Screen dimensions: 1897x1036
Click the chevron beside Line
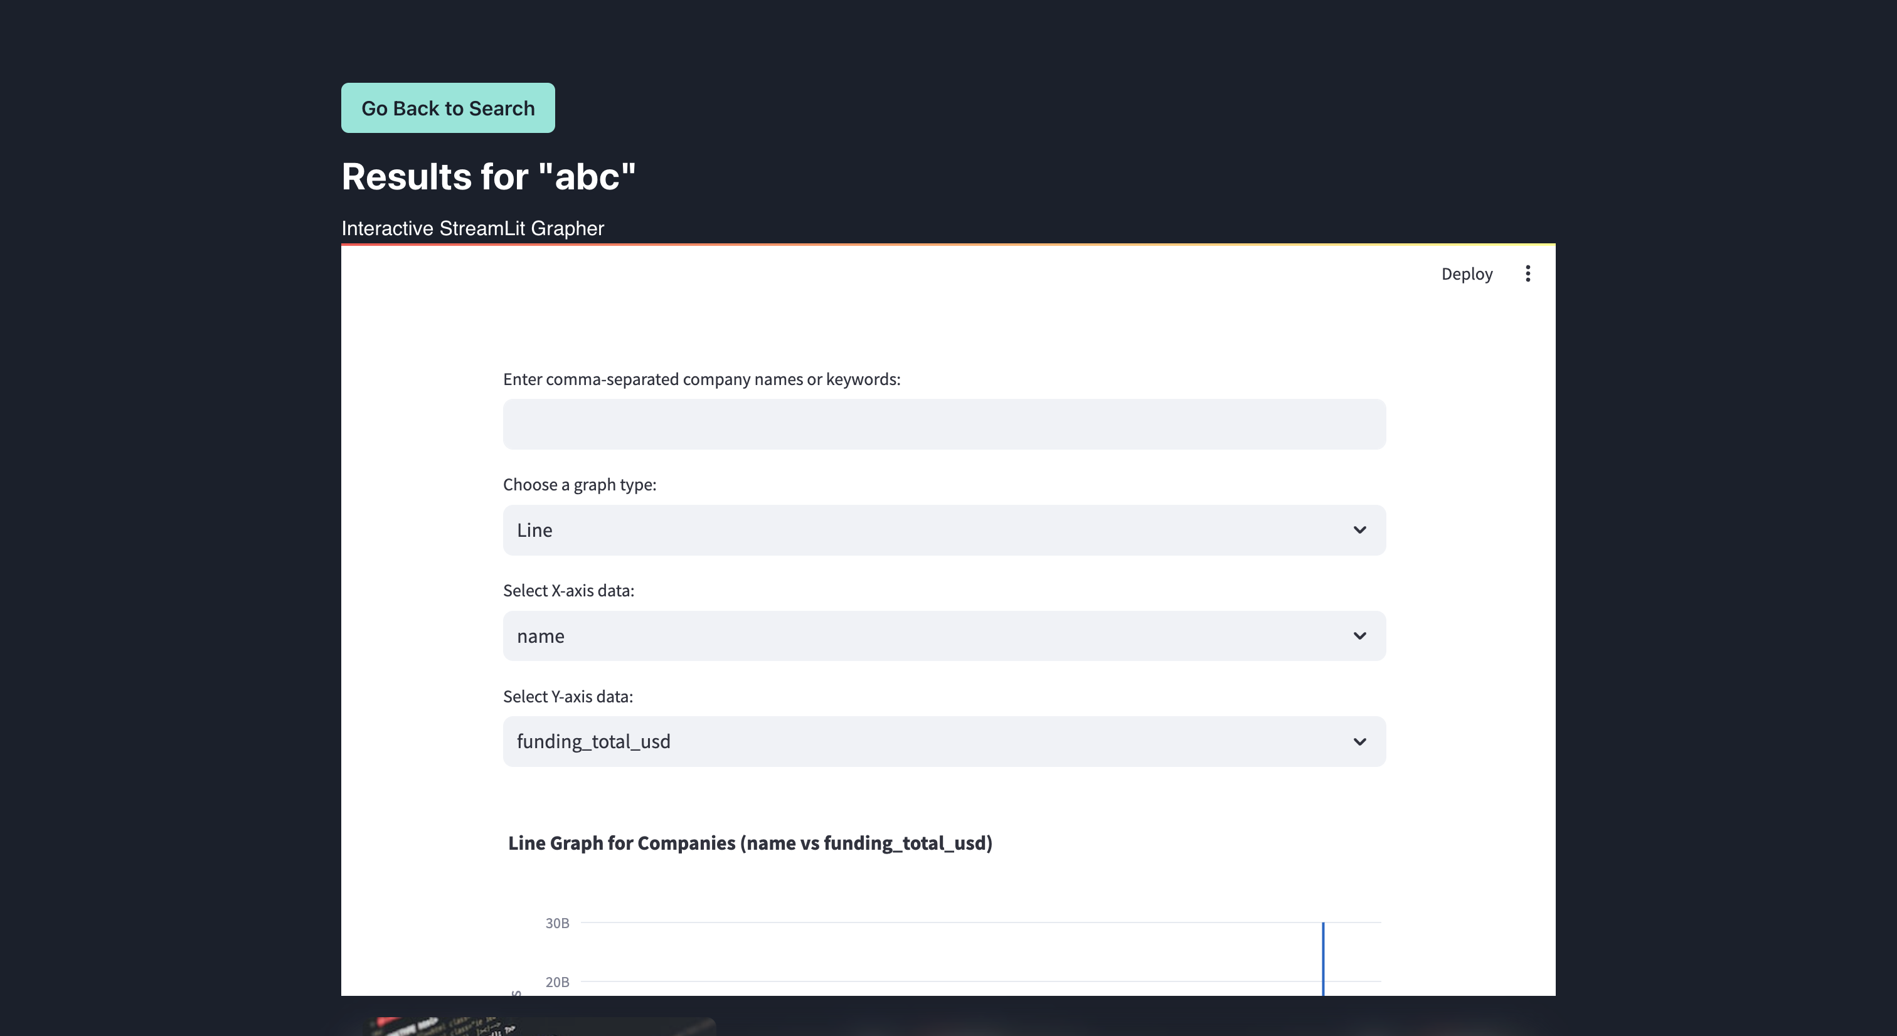click(x=1359, y=530)
